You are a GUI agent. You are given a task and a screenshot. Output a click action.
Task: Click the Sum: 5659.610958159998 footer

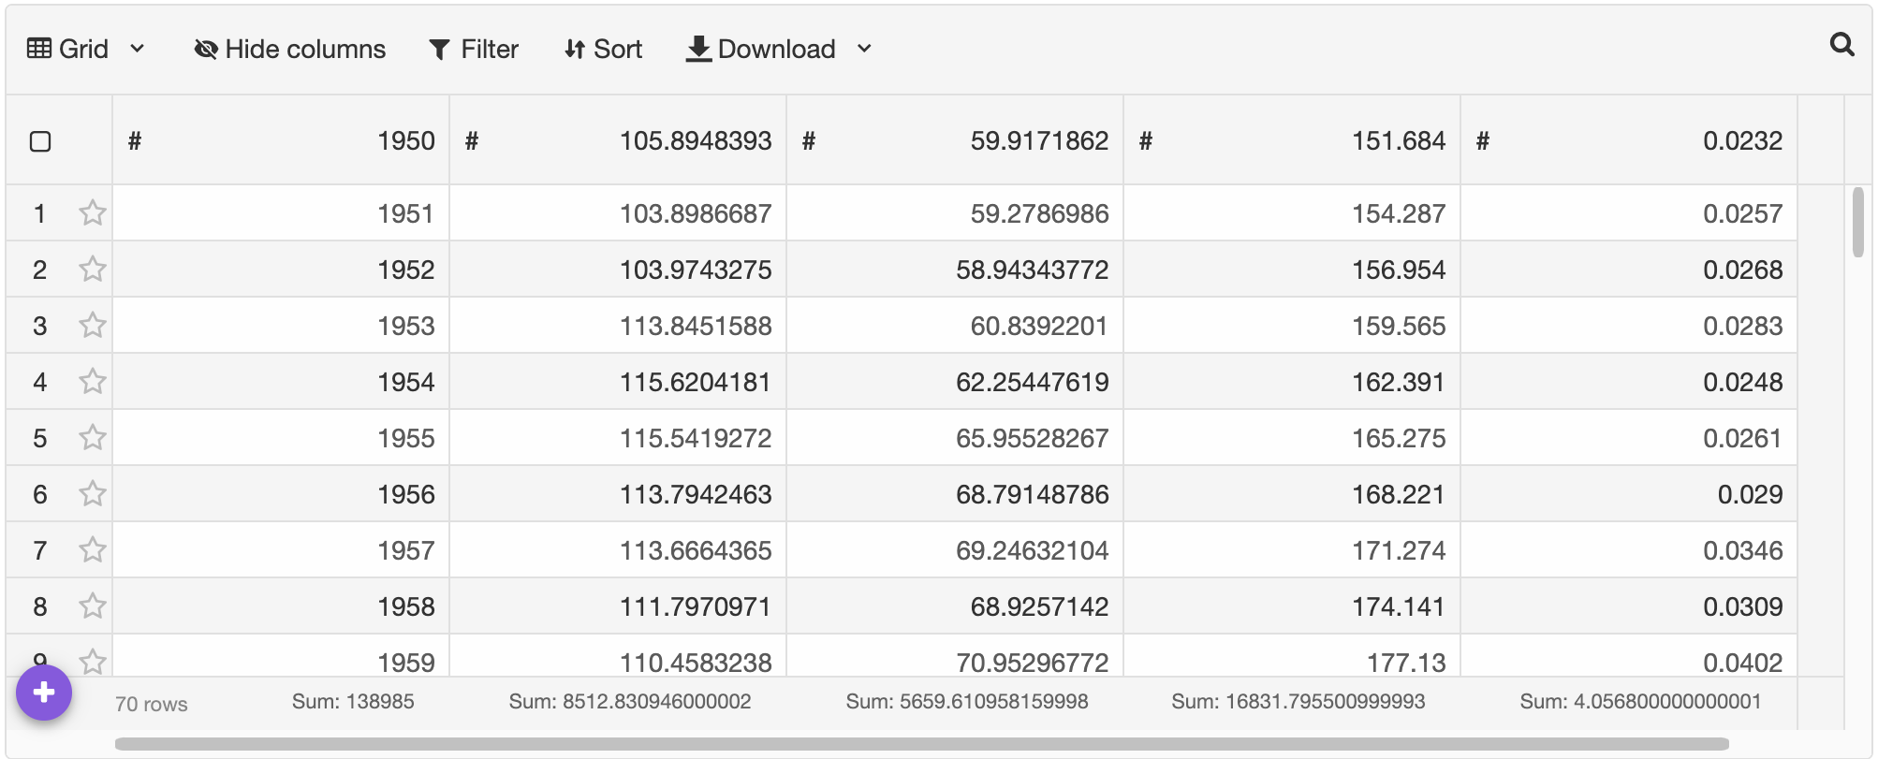[967, 702]
